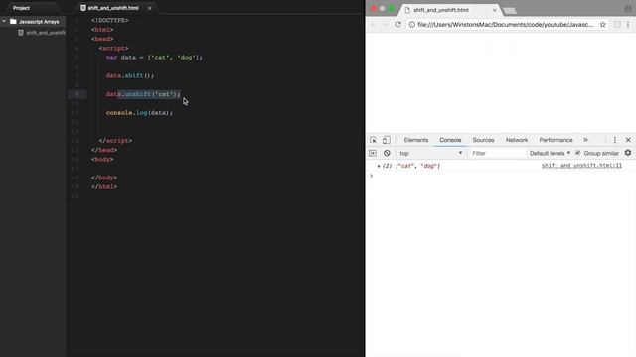Click the opening <body> tag line
636x357 pixels.
(102, 159)
